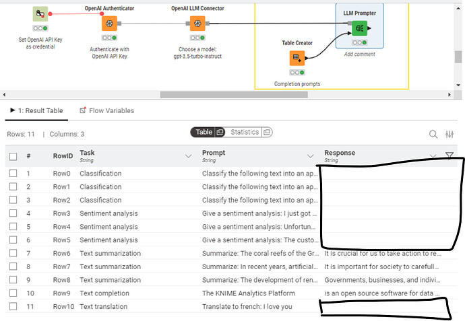This screenshot has width=465, height=321.
Task: Click status lights under OpenAI Authenticator node
Action: tap(109, 38)
